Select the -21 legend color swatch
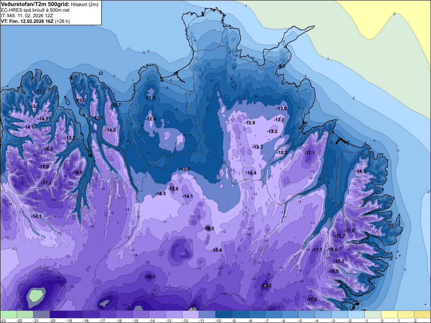 (x=41, y=314)
